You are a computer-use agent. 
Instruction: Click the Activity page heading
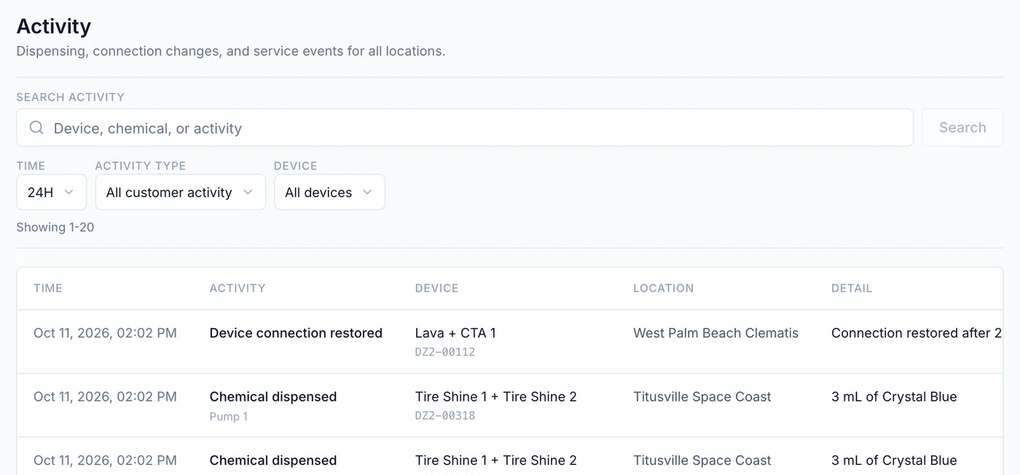(x=54, y=26)
